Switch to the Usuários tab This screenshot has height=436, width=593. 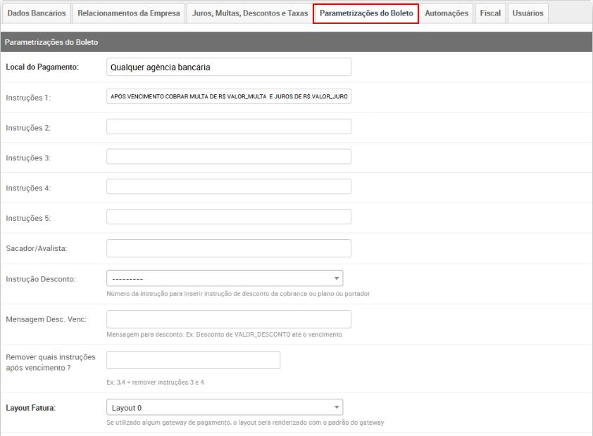pos(528,13)
